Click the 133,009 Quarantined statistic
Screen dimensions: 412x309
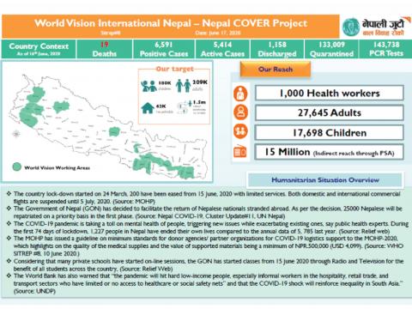[331, 49]
